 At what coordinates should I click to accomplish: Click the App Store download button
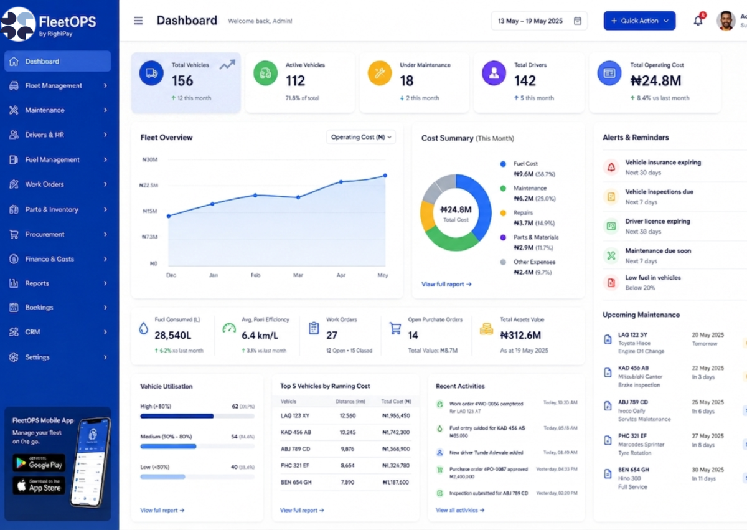tap(39, 486)
